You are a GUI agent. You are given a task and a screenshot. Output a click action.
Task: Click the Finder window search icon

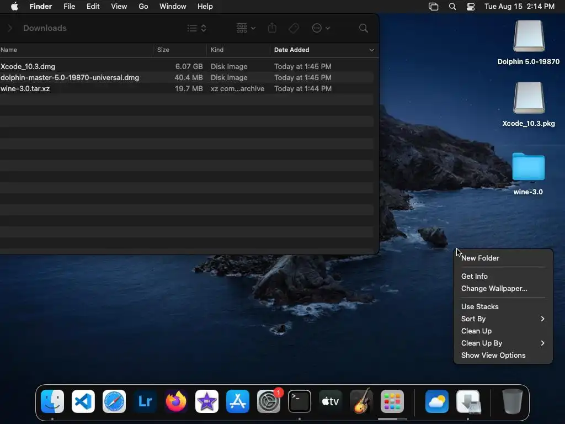pos(364,28)
